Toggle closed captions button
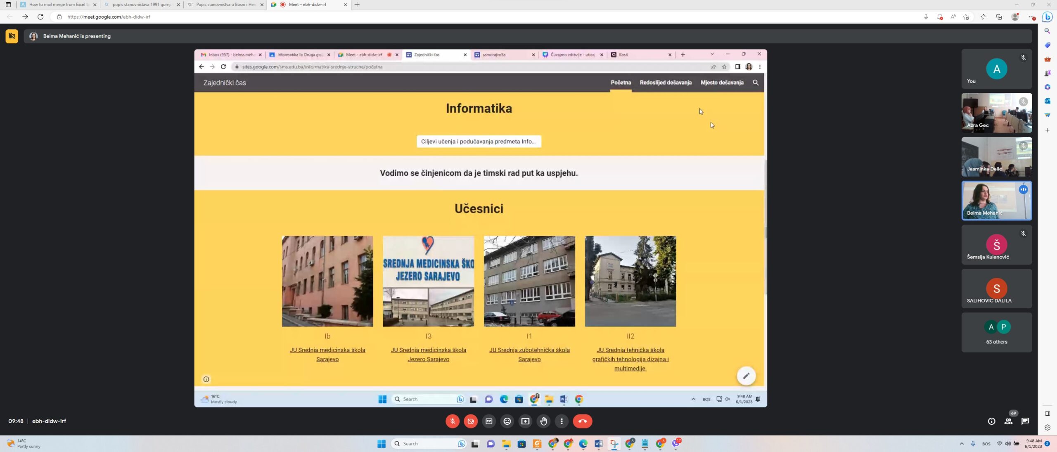Screen dimensions: 1057x452 [x=489, y=421]
